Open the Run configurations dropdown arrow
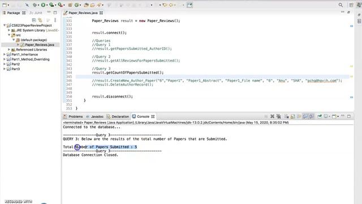 click(47, 5)
